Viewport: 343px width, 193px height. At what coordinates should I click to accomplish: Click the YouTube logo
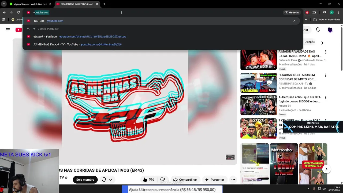18,30
